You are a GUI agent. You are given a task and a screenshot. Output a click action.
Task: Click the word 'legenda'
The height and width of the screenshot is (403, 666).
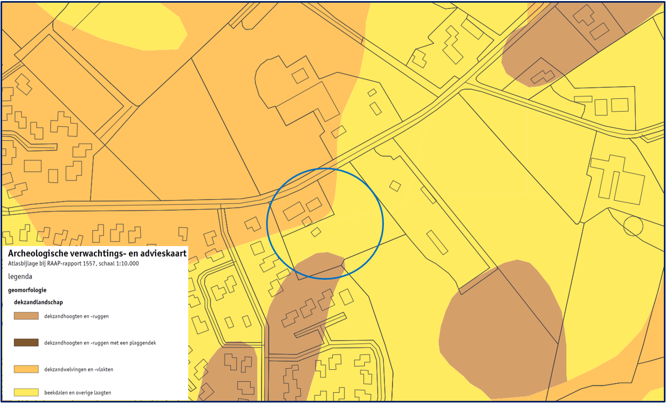[20, 276]
